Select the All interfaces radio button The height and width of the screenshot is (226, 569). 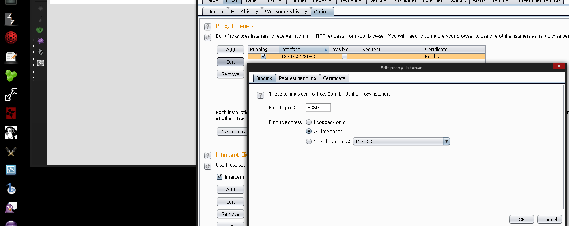(x=309, y=132)
